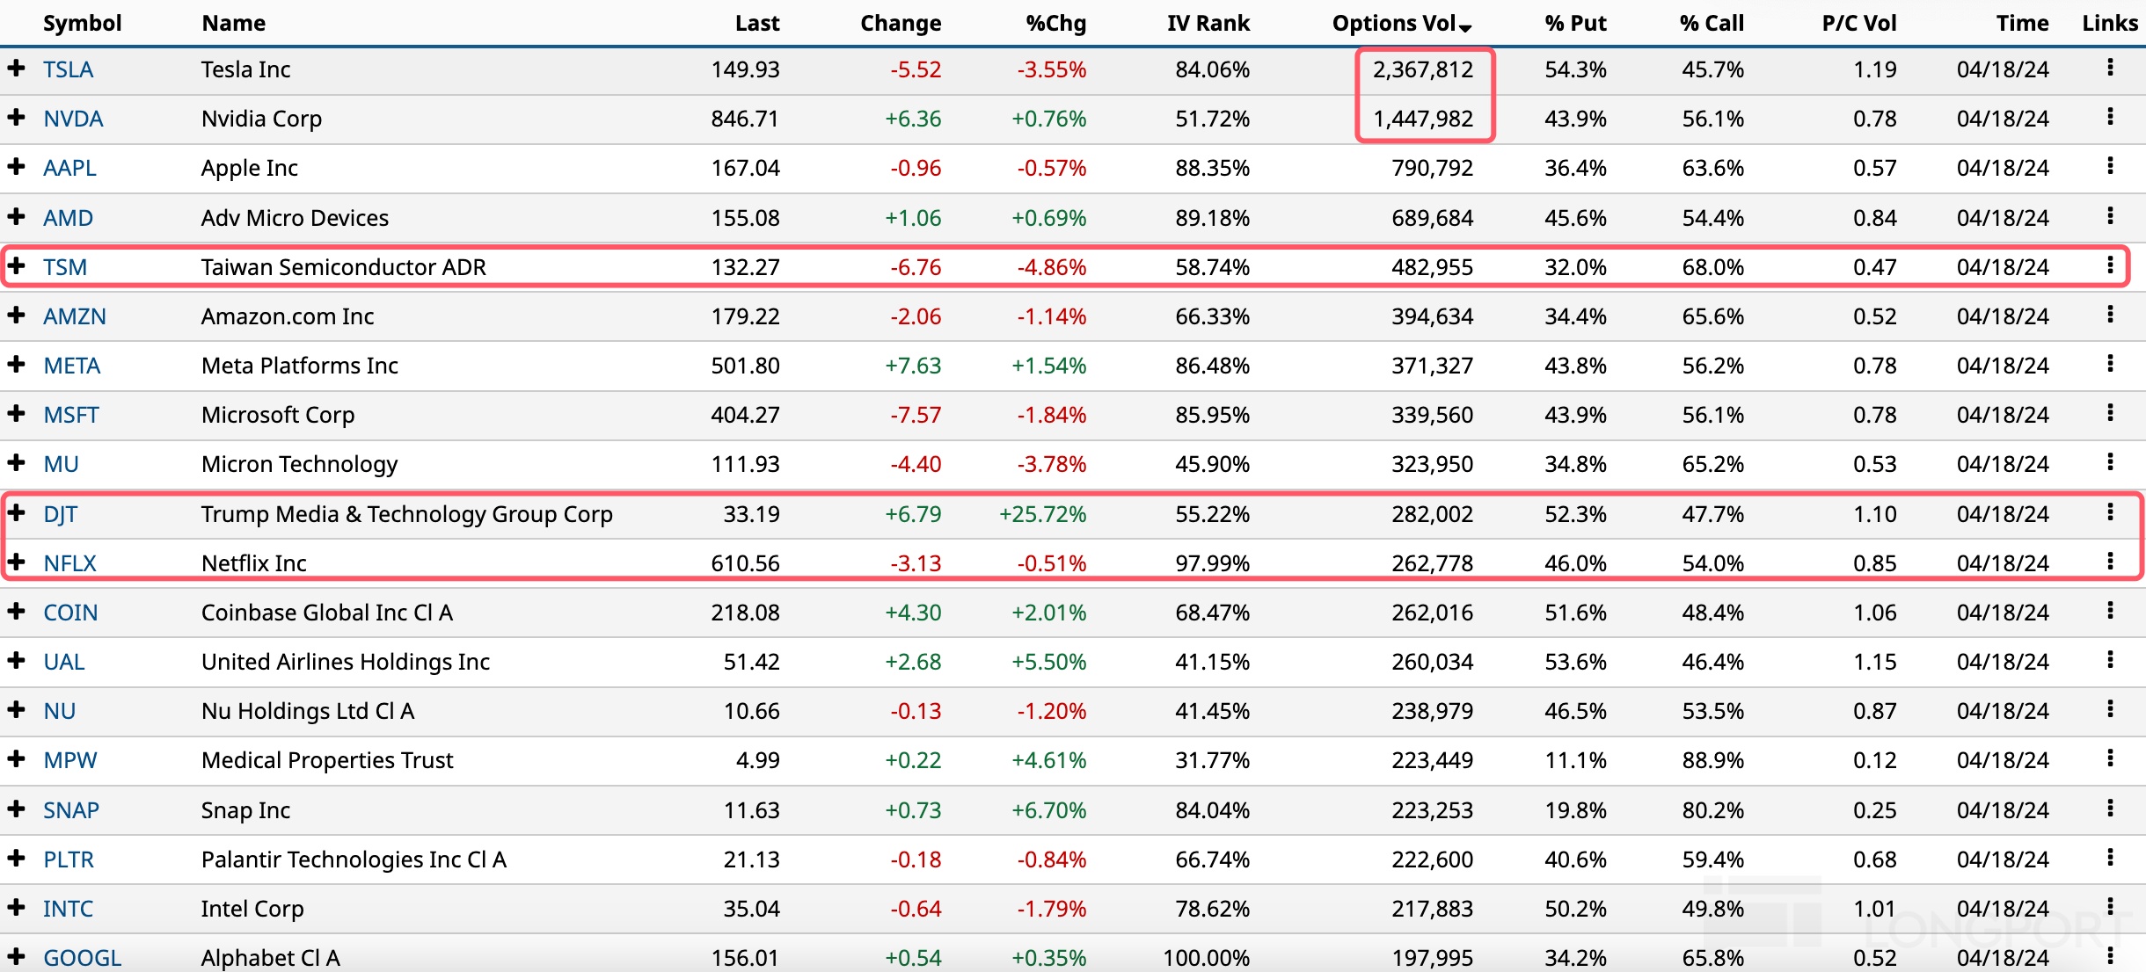The width and height of the screenshot is (2146, 972).
Task: Expand the NFLX row with the plus icon
Action: coord(16,562)
